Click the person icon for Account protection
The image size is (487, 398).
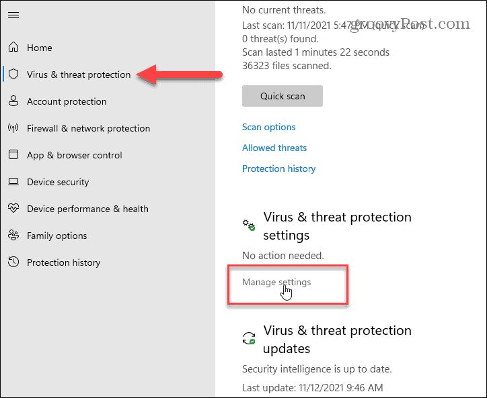[x=13, y=101]
